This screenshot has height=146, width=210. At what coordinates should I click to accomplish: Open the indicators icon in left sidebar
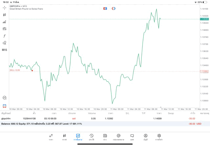click(5, 22)
